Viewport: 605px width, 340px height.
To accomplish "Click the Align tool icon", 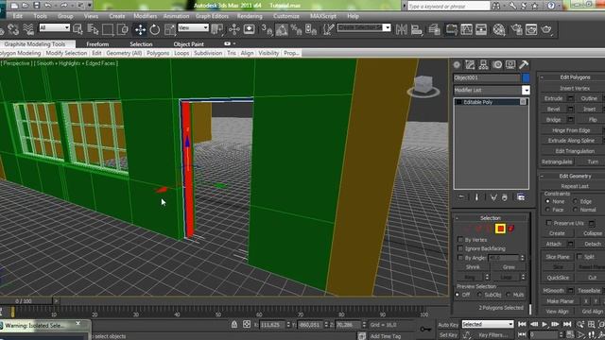I will (416, 29).
